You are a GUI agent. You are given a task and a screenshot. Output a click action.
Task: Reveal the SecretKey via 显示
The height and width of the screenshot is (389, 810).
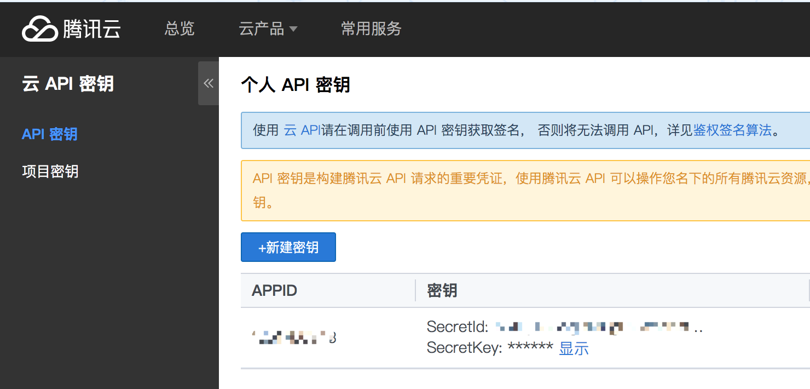click(x=574, y=348)
